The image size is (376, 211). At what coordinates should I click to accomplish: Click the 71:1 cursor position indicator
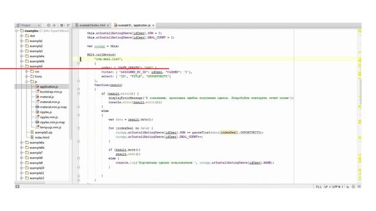pyautogui.click(x=318, y=186)
